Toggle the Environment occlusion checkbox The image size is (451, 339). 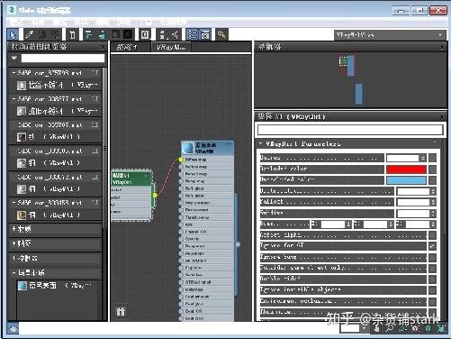point(432,301)
